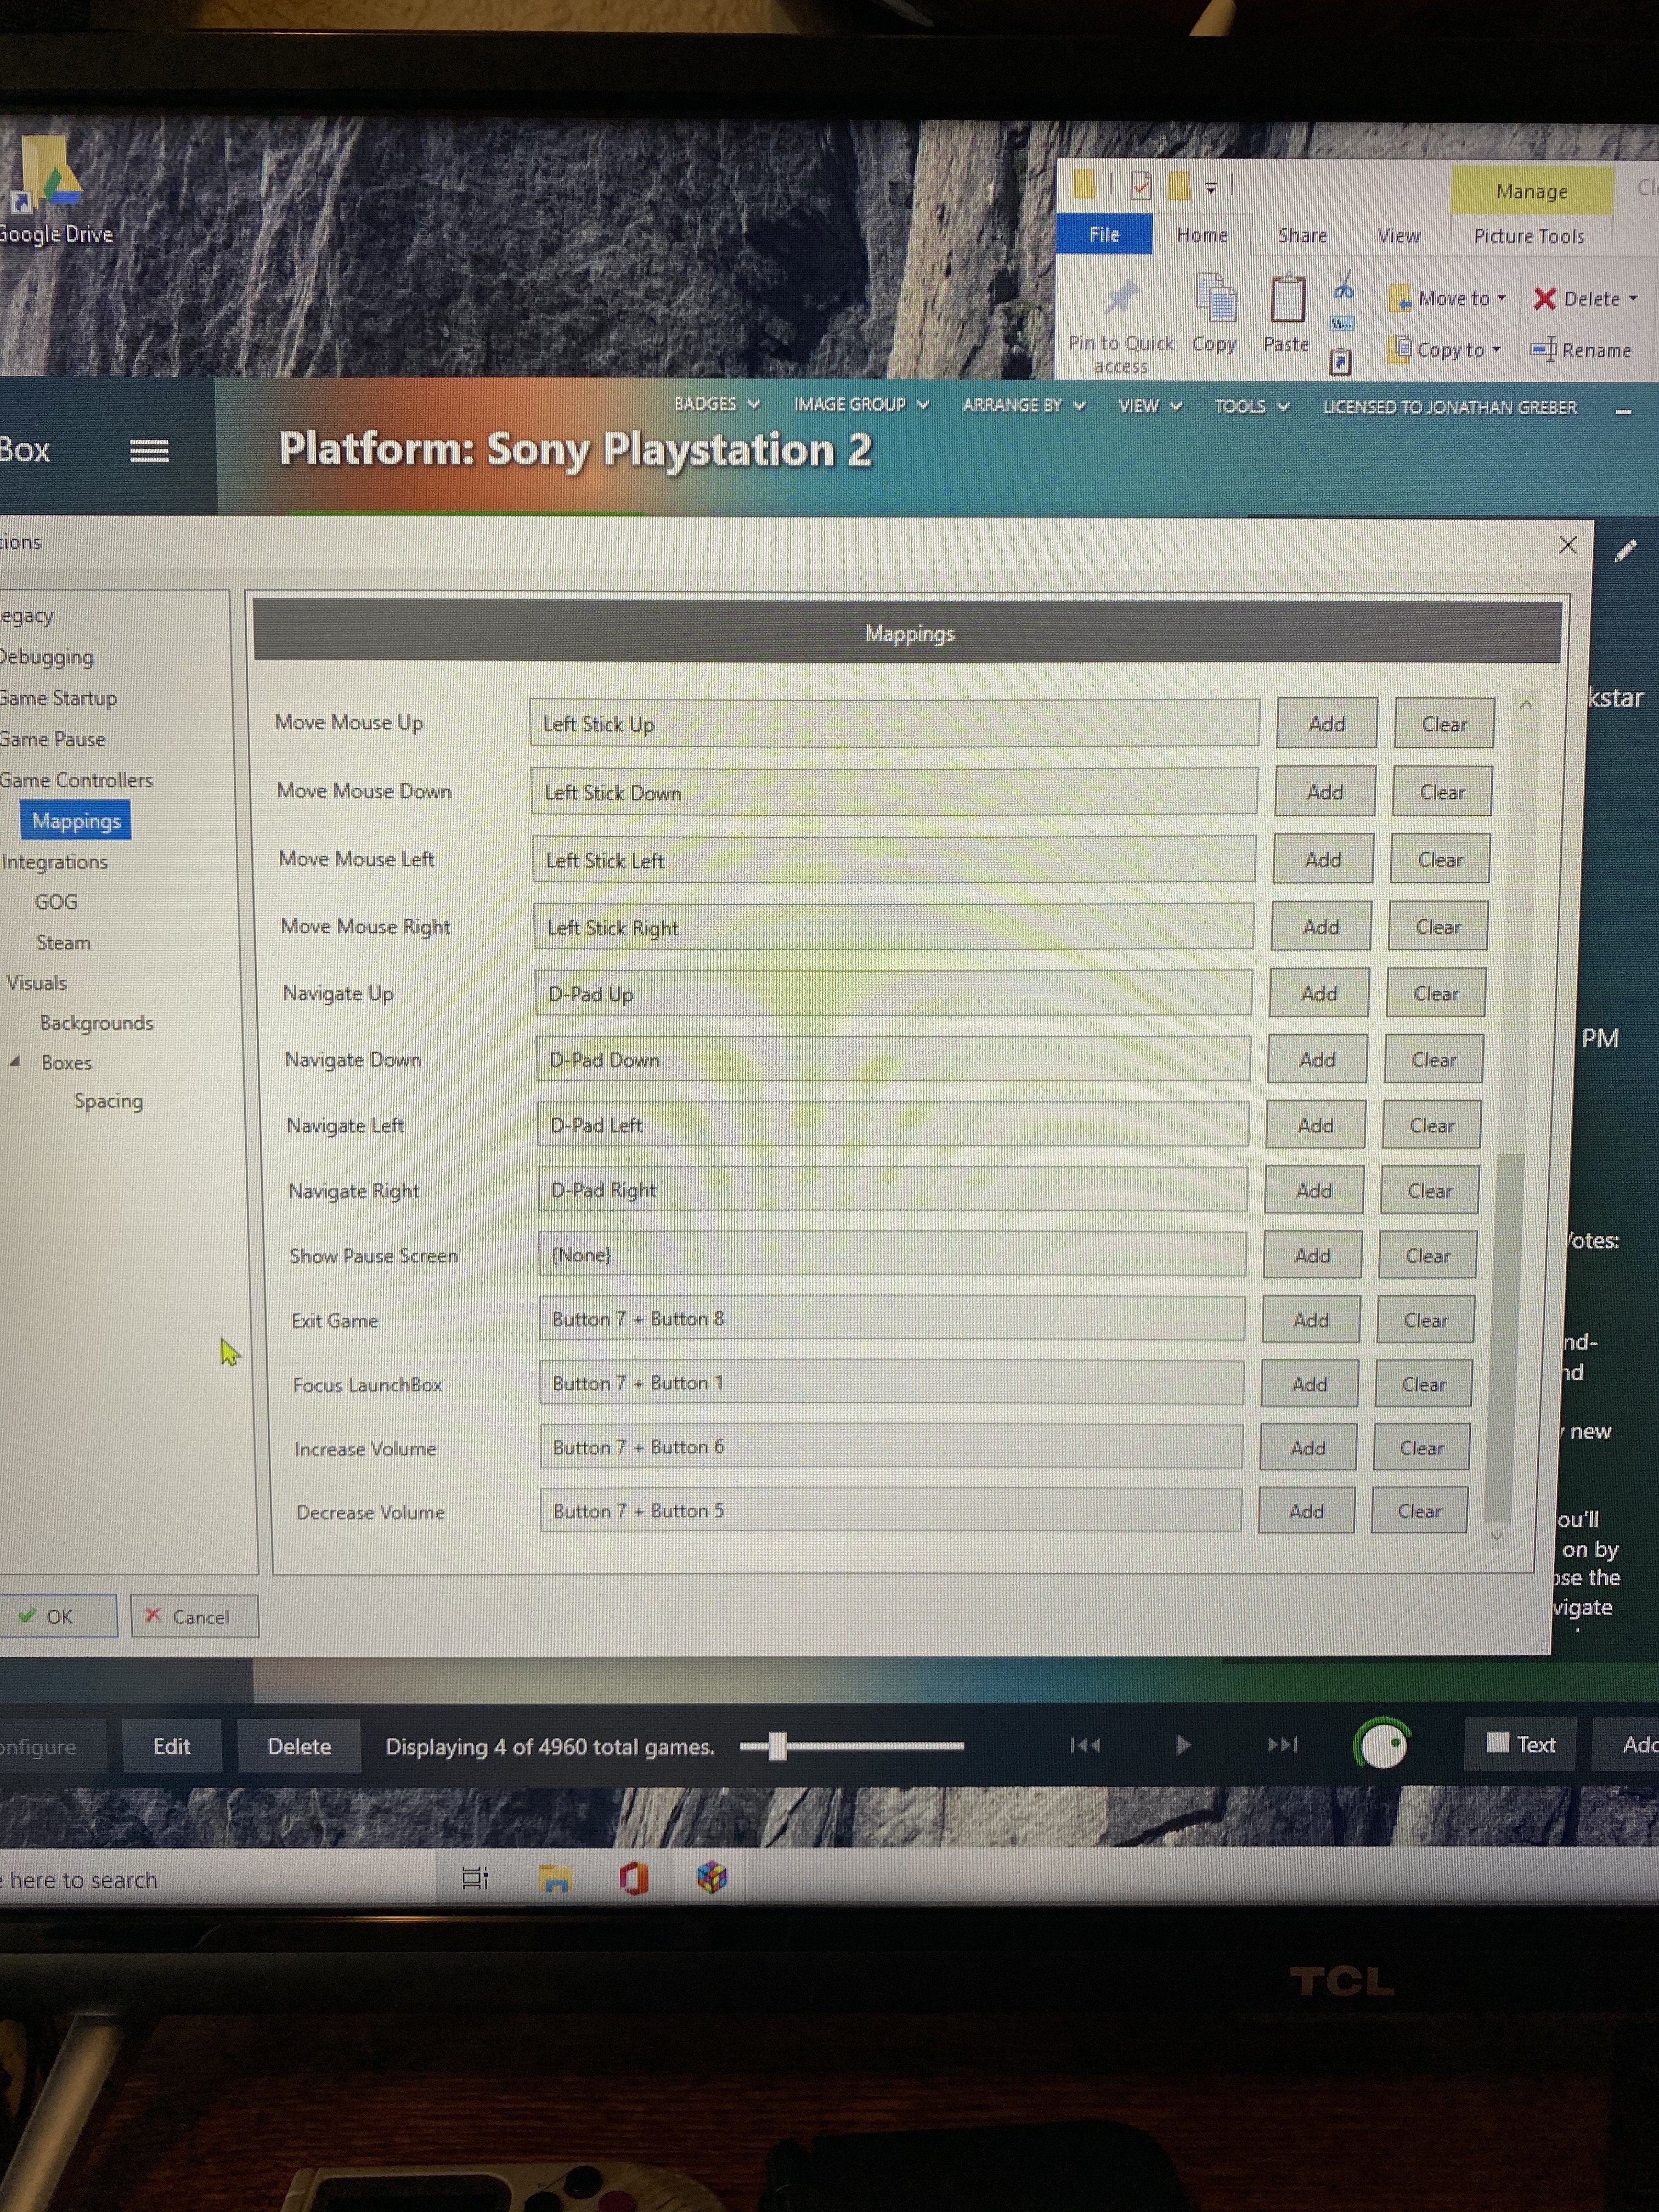
Task: Click Delete button in LaunchBox bottom bar
Action: [x=299, y=1746]
